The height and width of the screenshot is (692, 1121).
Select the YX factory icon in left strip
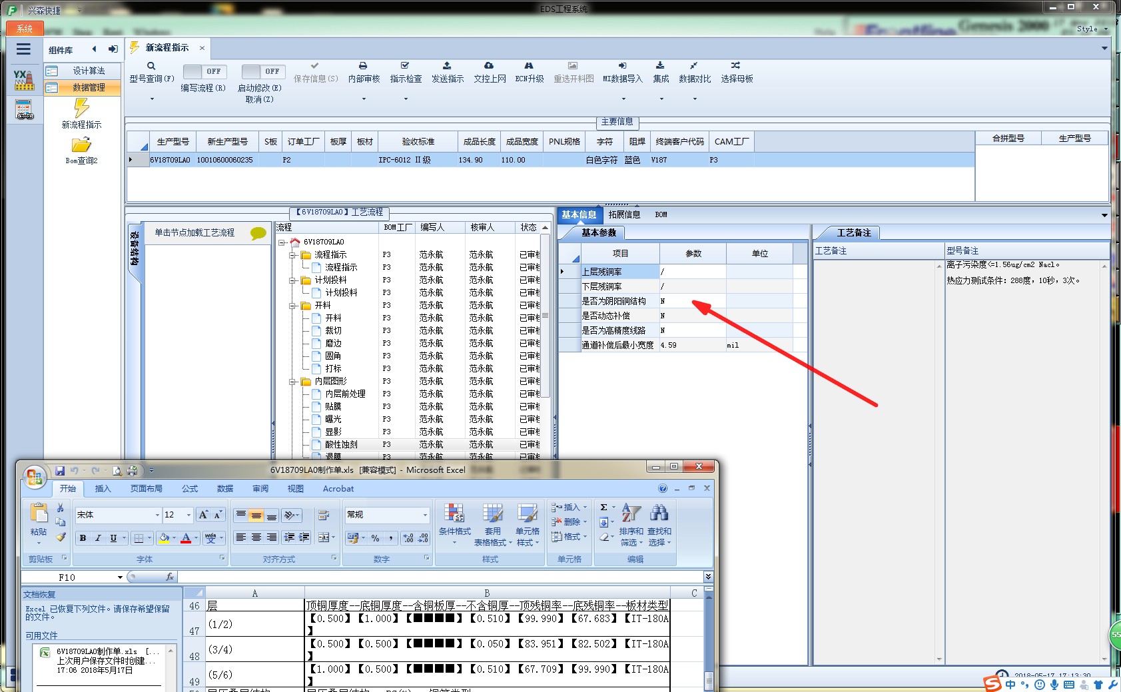[23, 80]
